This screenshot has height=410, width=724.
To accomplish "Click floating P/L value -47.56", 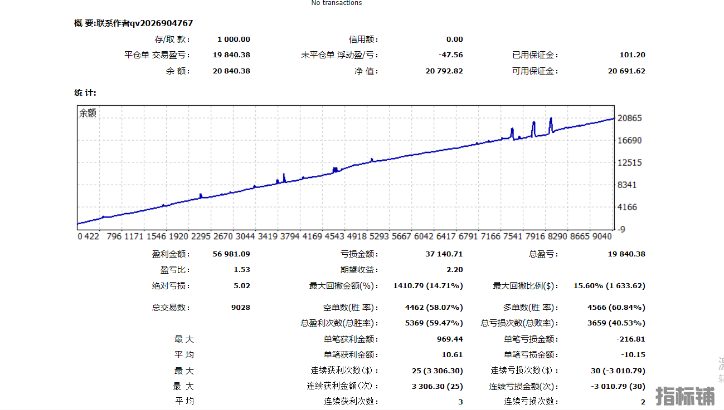I will tap(450, 55).
